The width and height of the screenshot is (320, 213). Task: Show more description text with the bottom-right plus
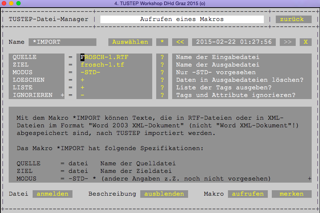[x=309, y=178]
